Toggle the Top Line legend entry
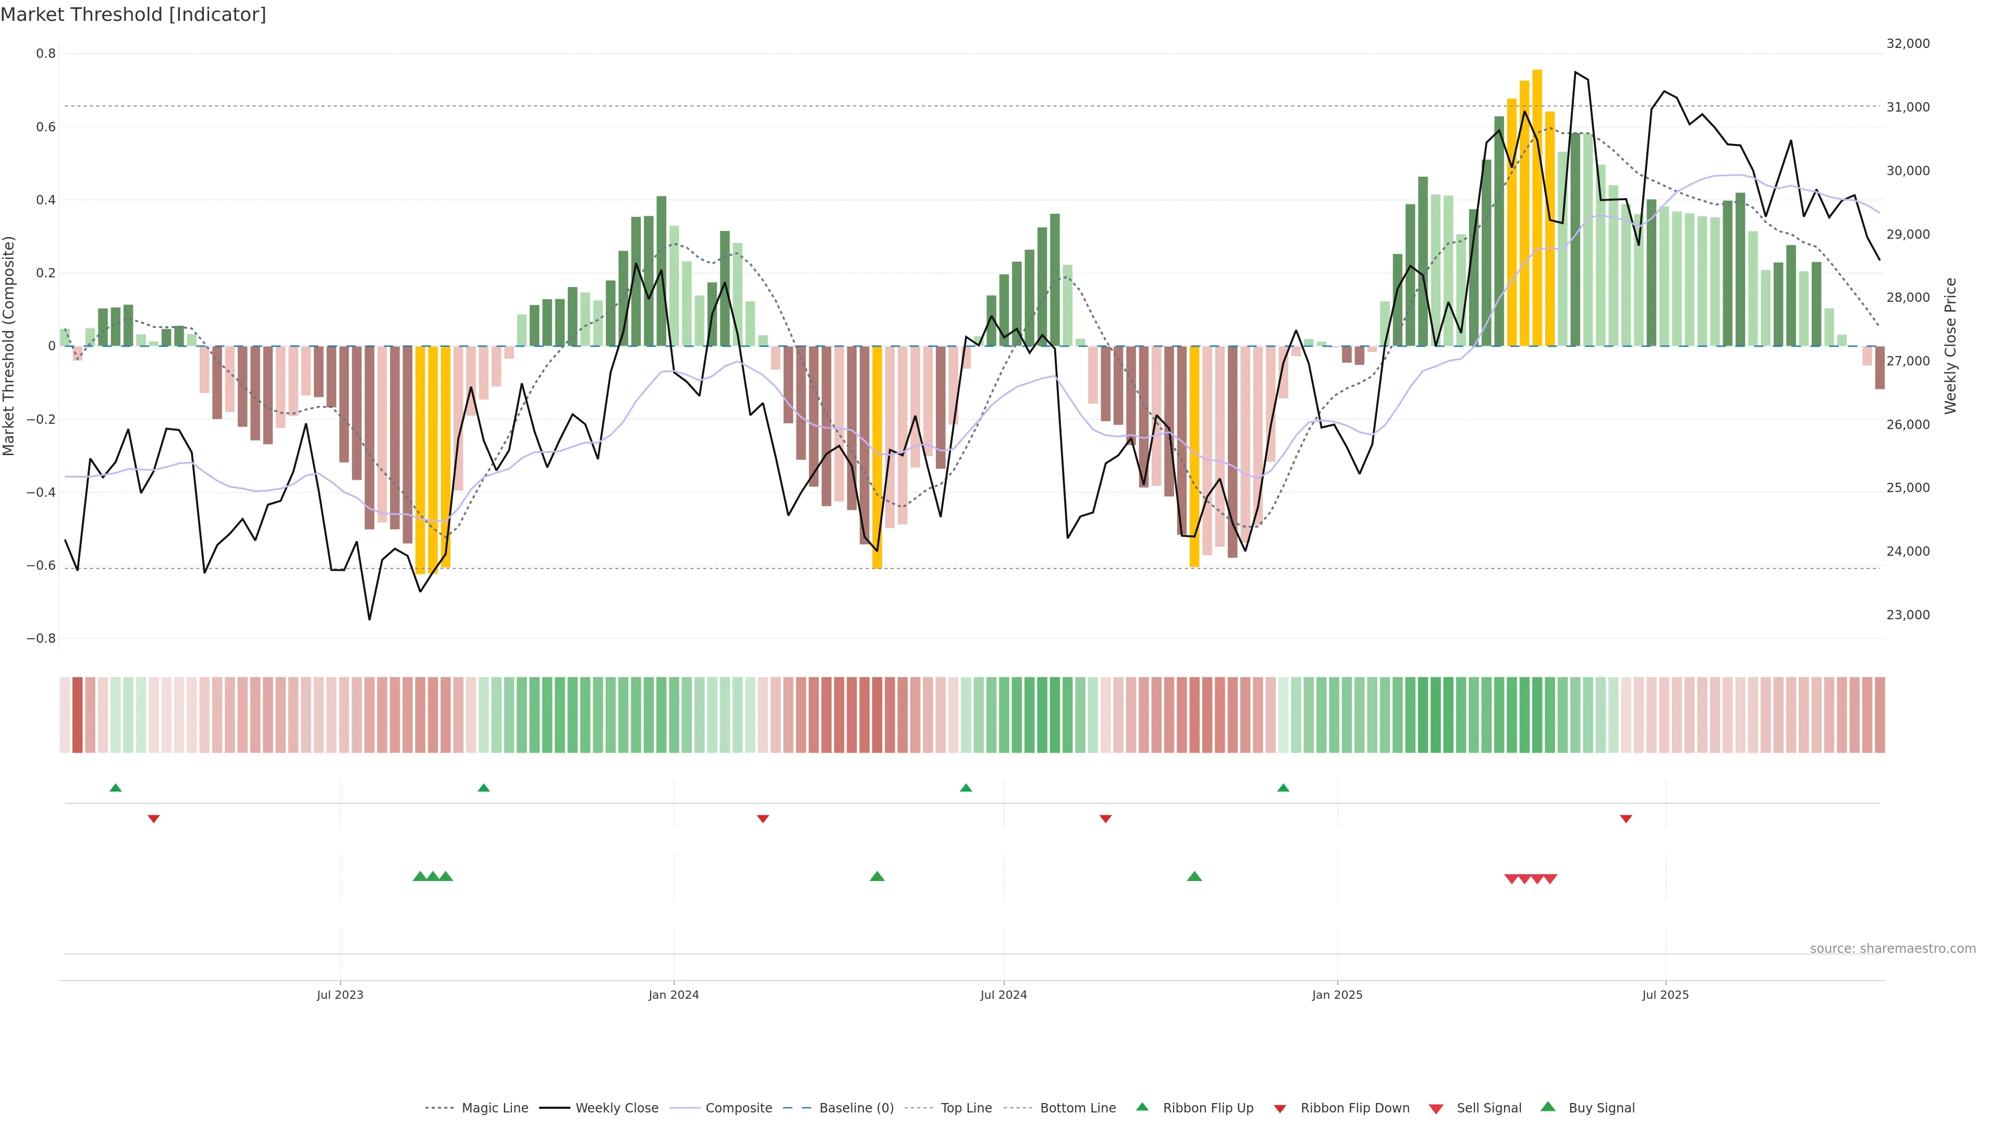2002x1126 pixels. (x=966, y=1108)
